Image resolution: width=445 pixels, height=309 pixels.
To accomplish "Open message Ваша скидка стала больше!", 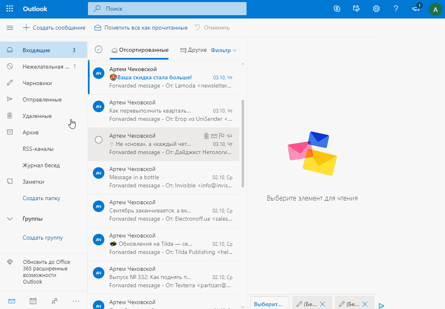I will [x=164, y=78].
